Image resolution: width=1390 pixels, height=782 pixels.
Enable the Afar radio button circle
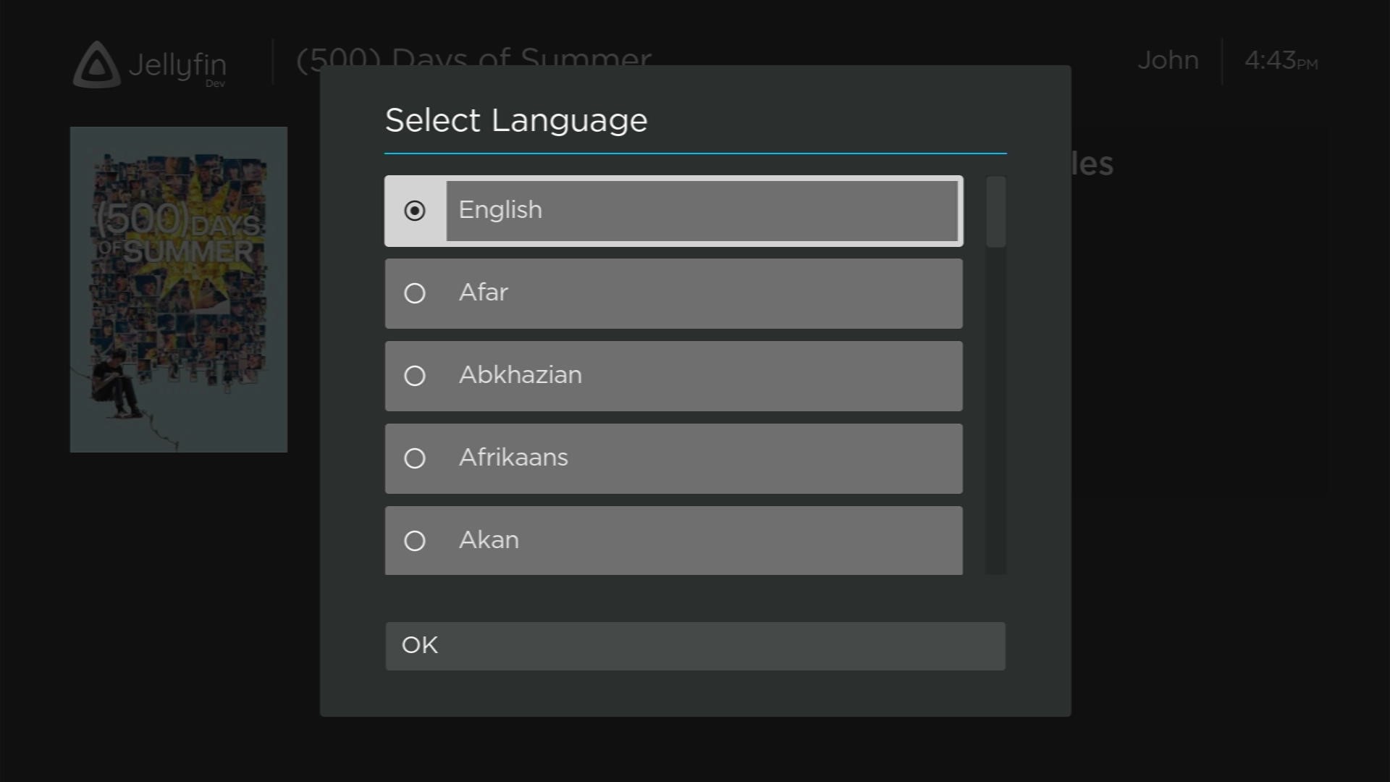tap(415, 293)
